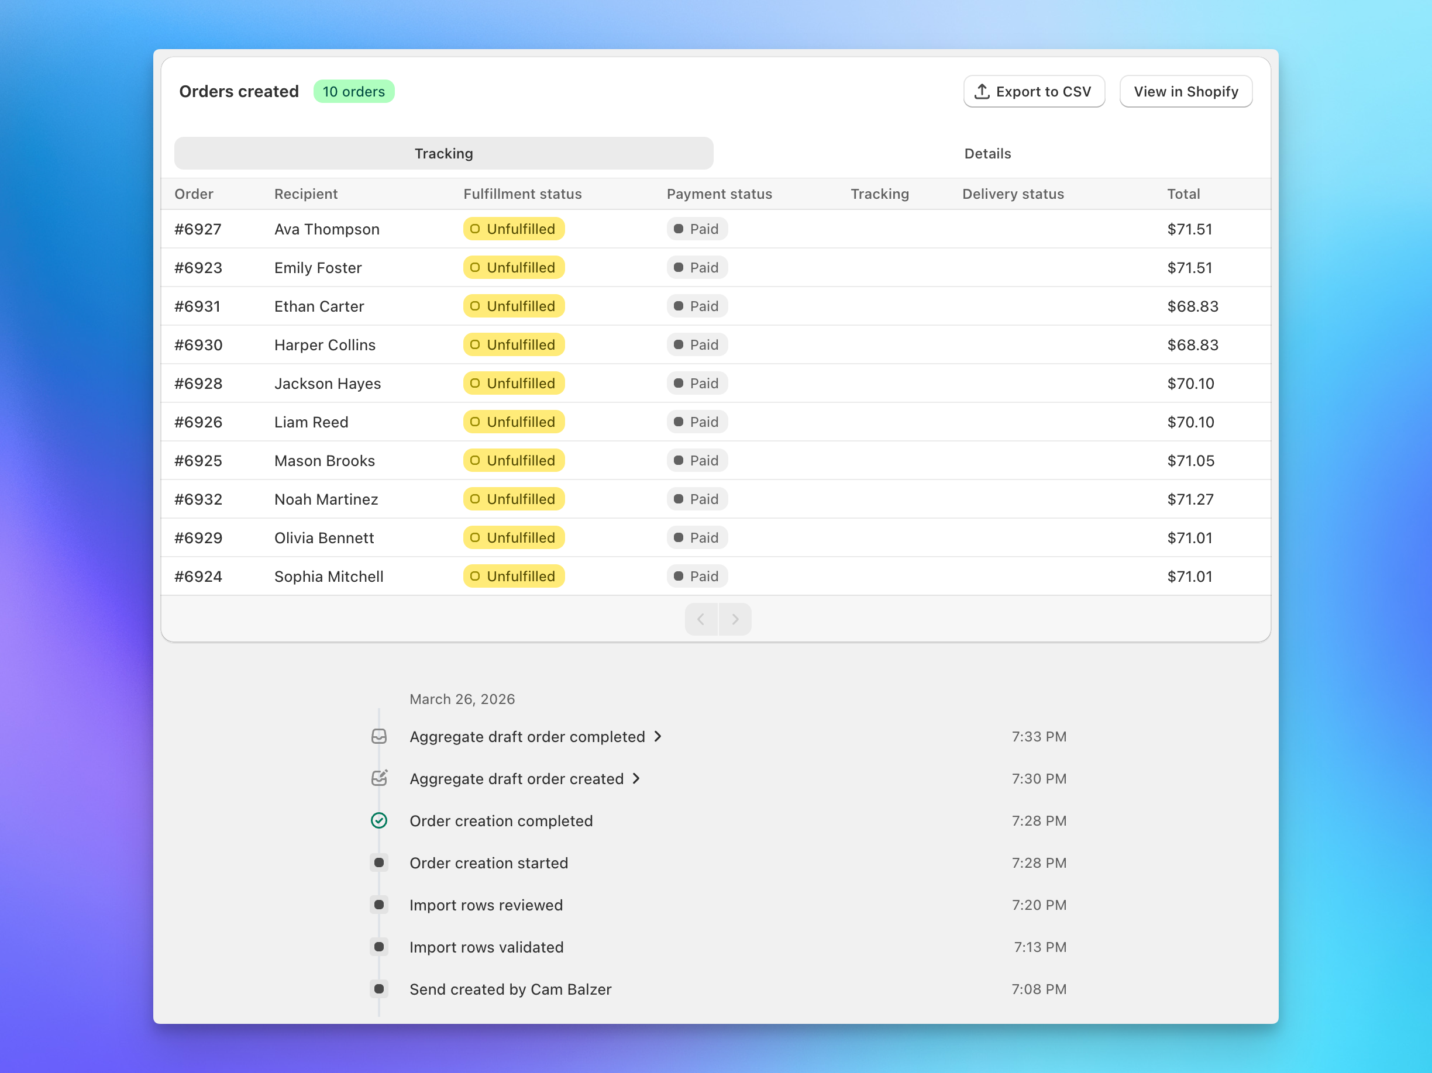Click the status dot beside Import rows reviewed
This screenshot has width=1432, height=1073.
pos(378,905)
